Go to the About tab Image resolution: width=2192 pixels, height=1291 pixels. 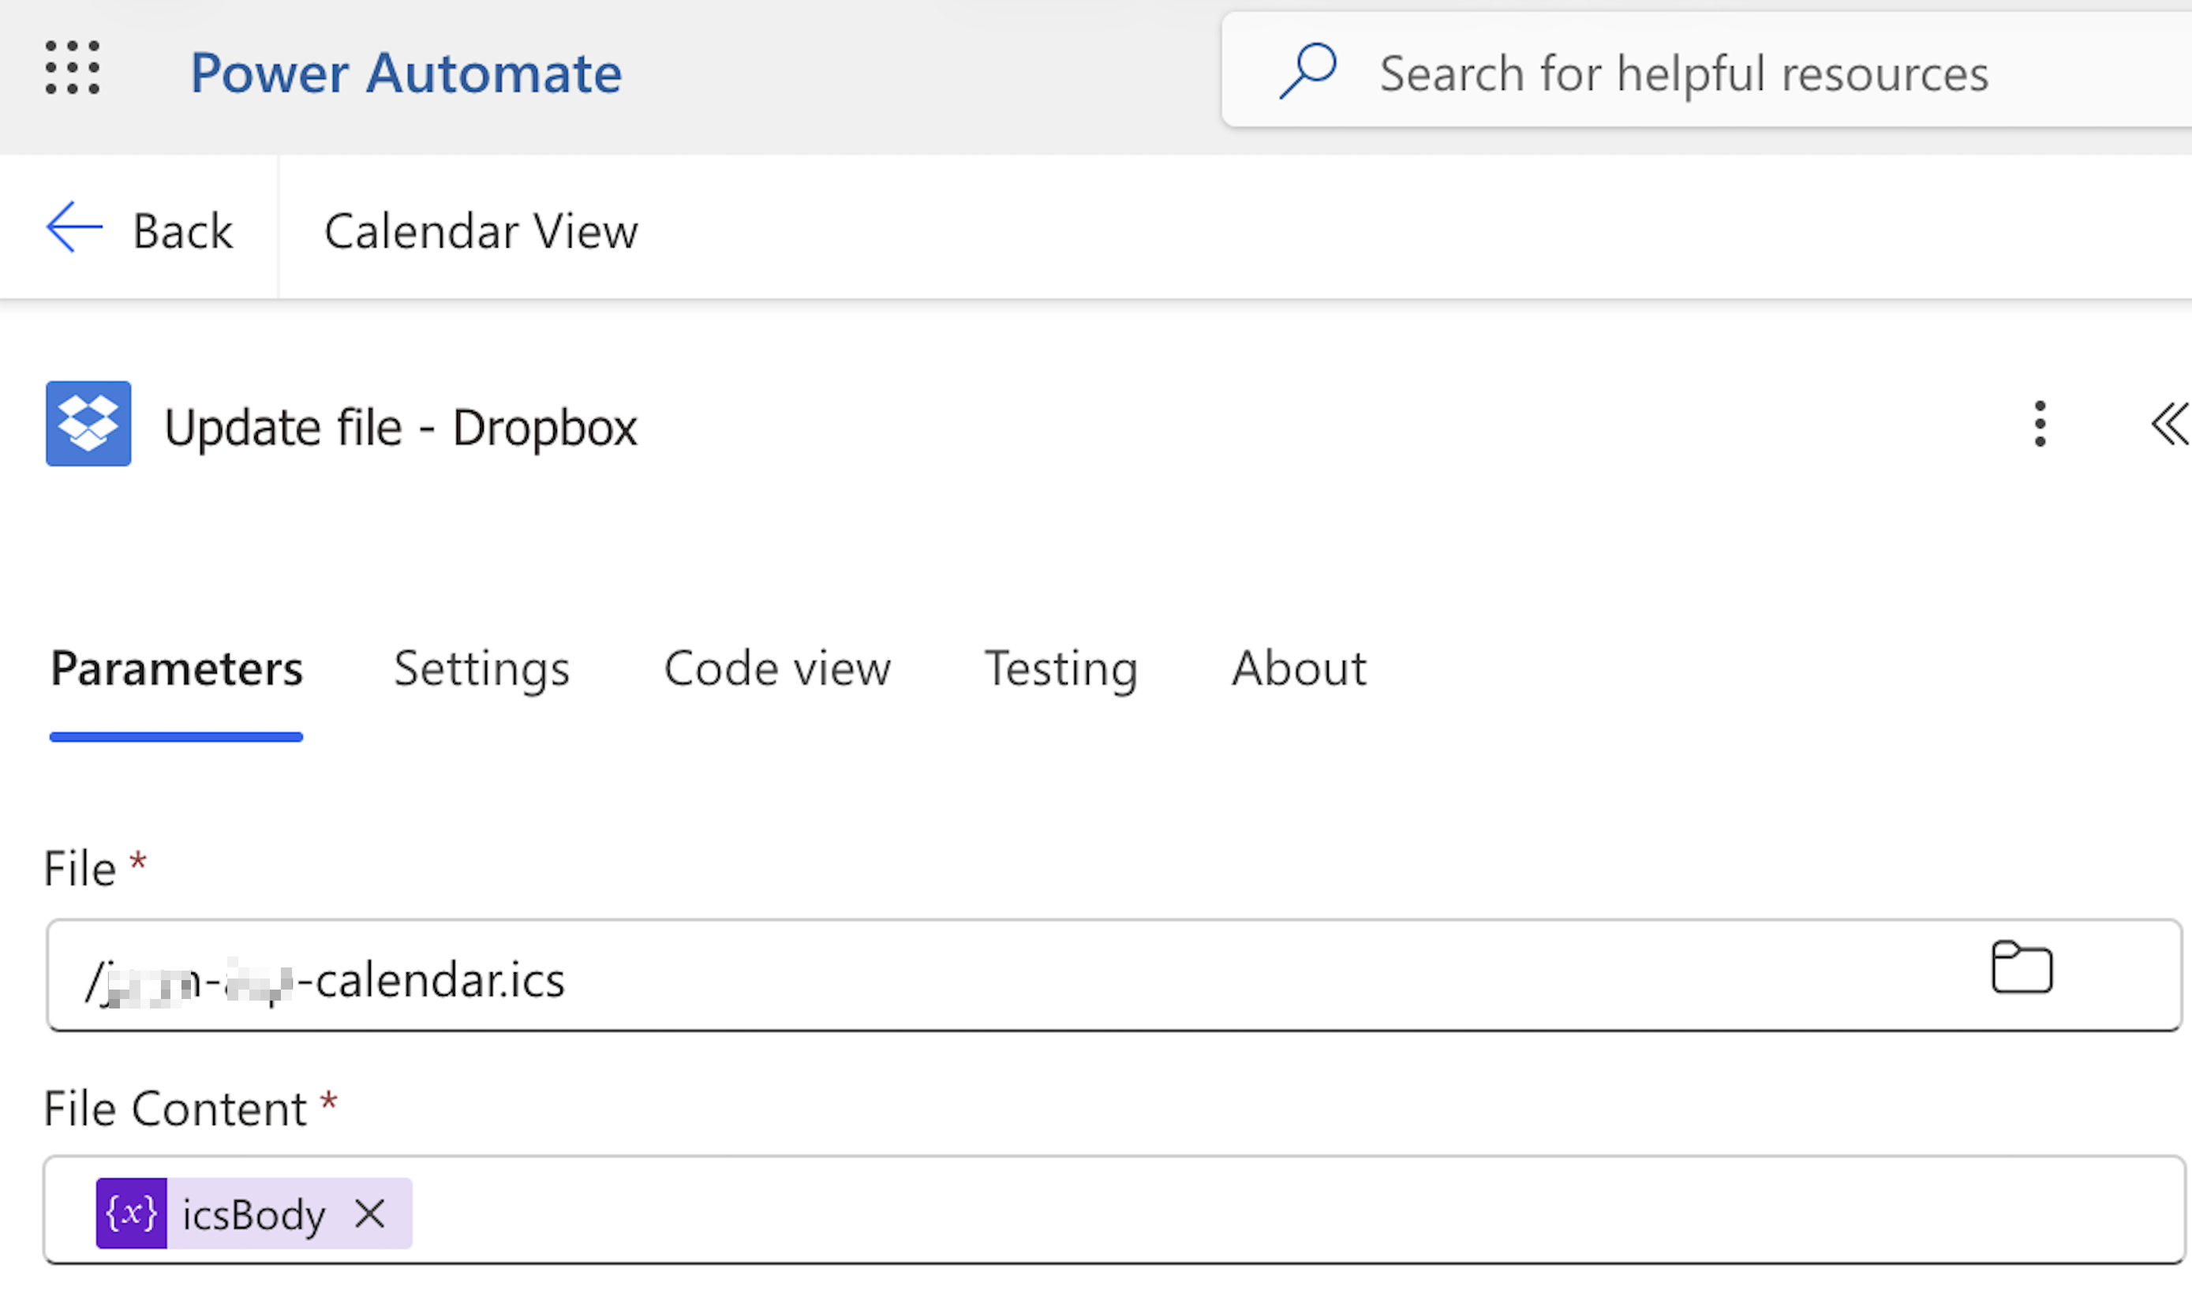[x=1299, y=668]
